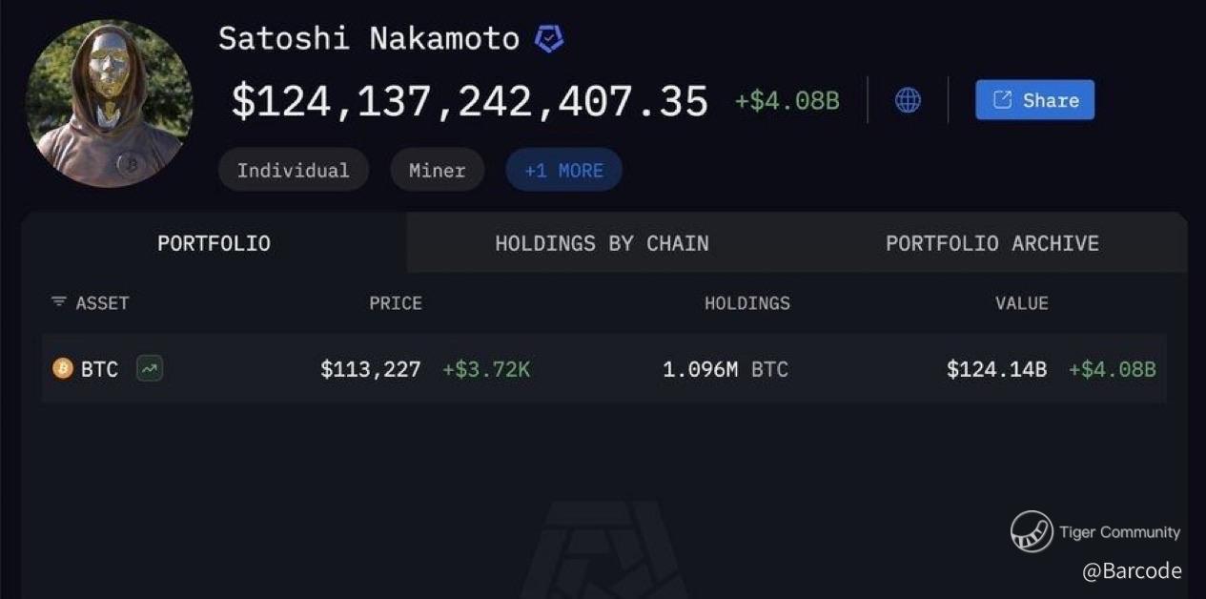The width and height of the screenshot is (1206, 599).
Task: Click the verified badge next to Satoshi Nakamoto
Action: tap(549, 38)
